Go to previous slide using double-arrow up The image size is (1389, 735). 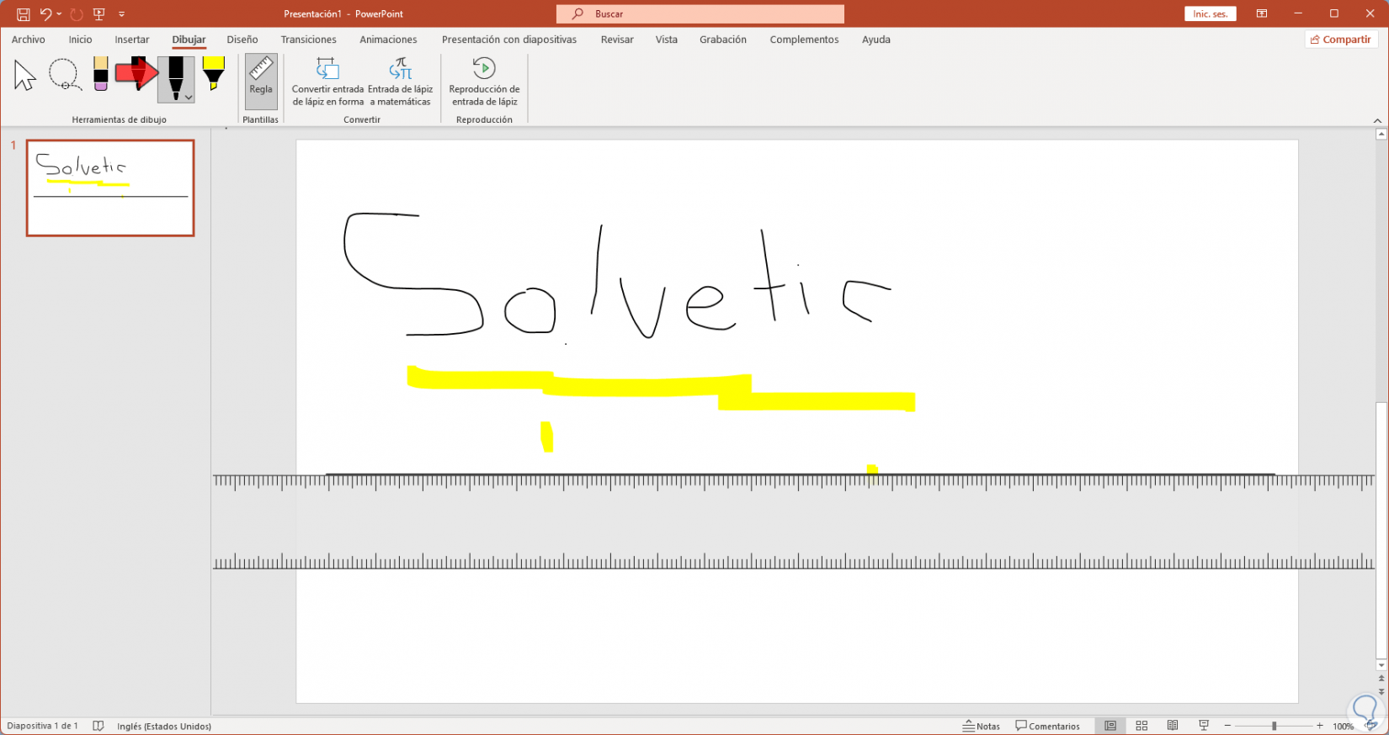pos(1381,679)
